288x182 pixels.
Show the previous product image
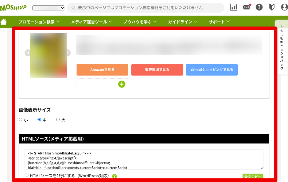[x=28, y=53]
